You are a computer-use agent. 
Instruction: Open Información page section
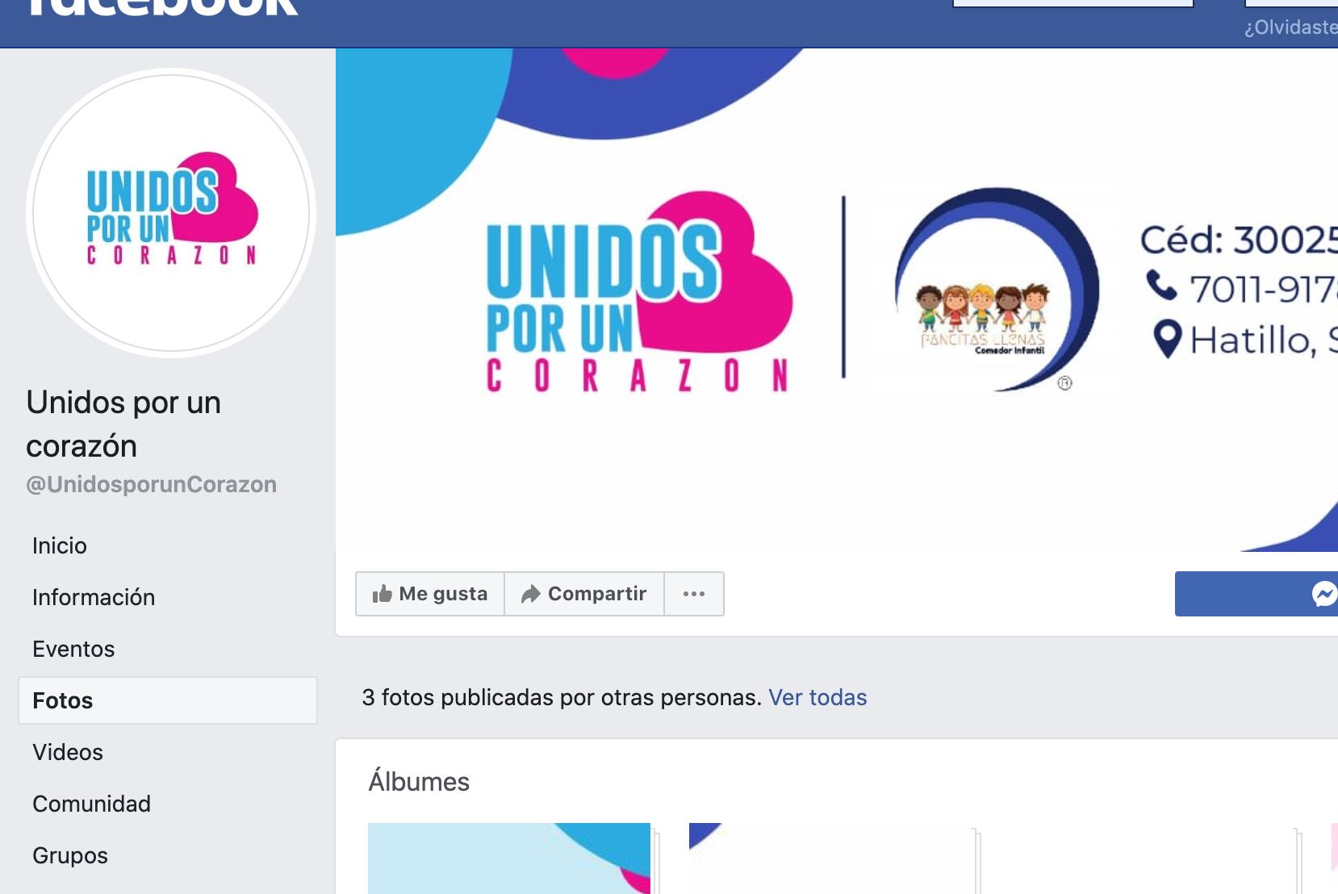pos(94,597)
